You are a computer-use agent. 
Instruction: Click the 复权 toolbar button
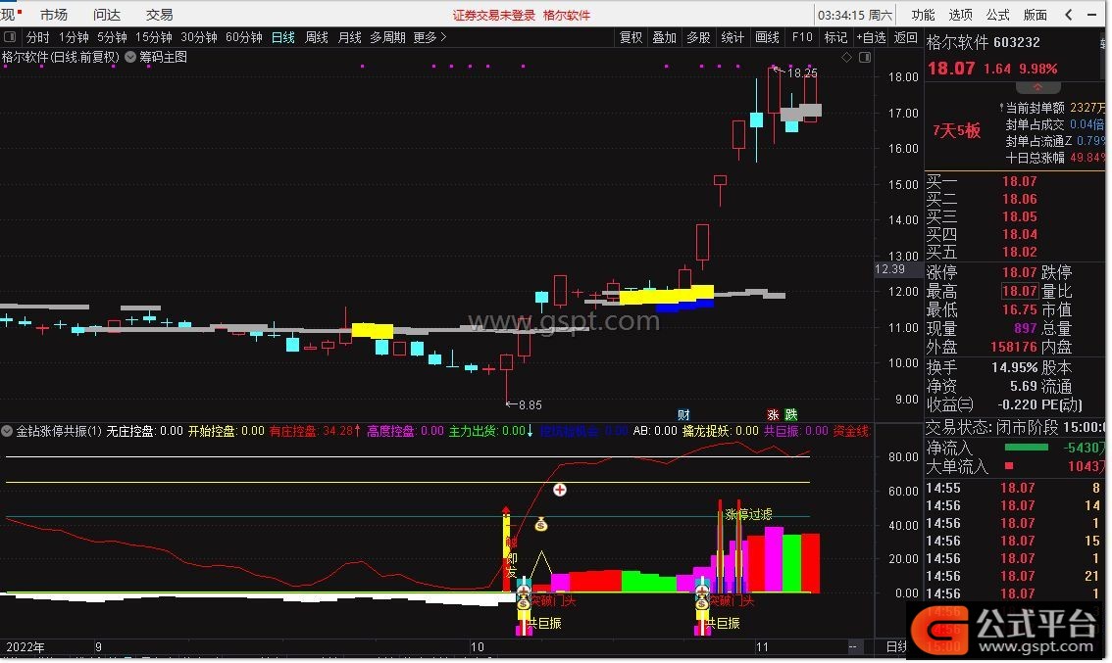pyautogui.click(x=631, y=37)
